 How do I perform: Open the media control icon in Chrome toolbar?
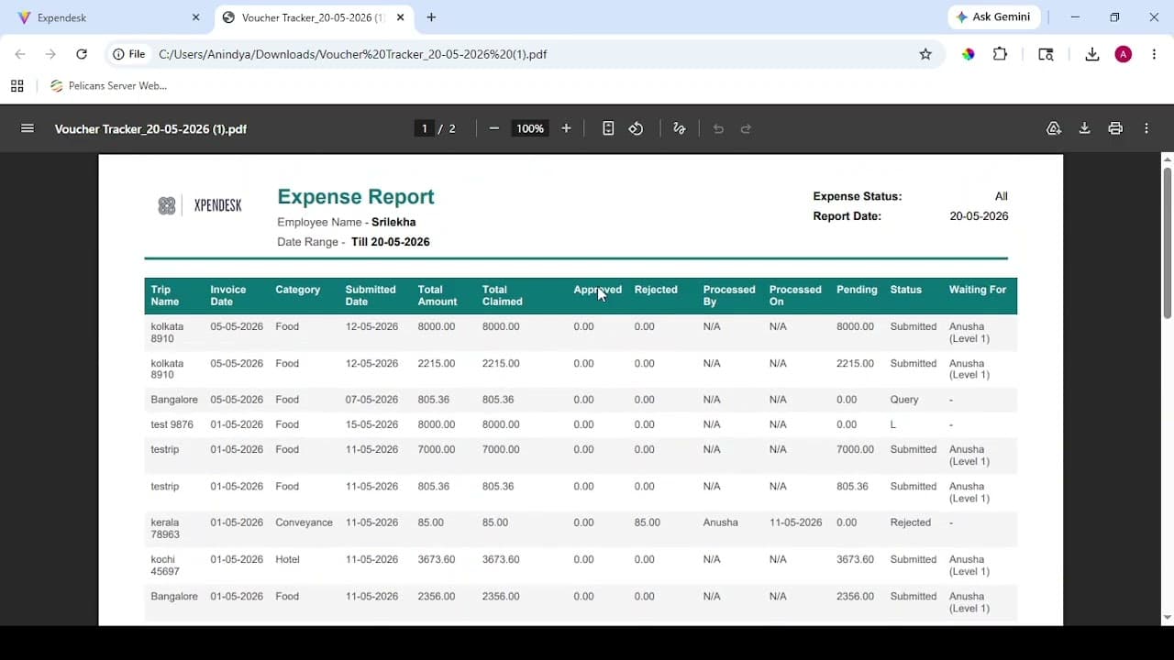pyautogui.click(x=1046, y=54)
